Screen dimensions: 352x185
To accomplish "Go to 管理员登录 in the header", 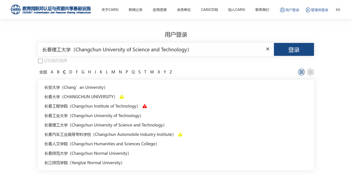I will coord(317,10).
